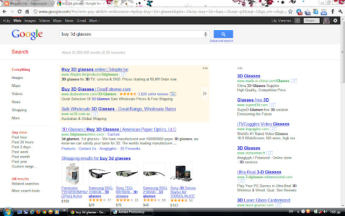Toggle +1 for oz3d.com.au ad
This screenshot has height=216, width=345.
pyautogui.click(x=95, y=114)
